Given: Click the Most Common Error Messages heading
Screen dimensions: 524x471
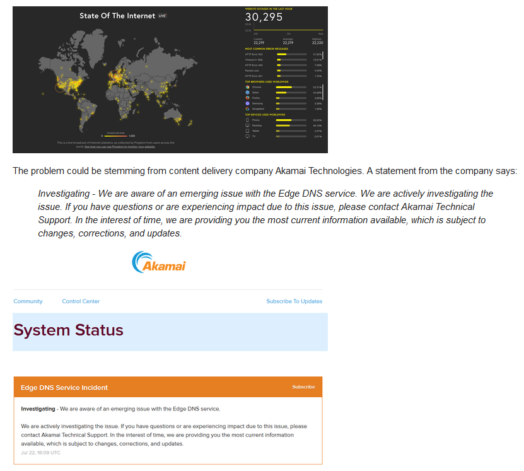Looking at the screenshot, I should pos(267,49).
